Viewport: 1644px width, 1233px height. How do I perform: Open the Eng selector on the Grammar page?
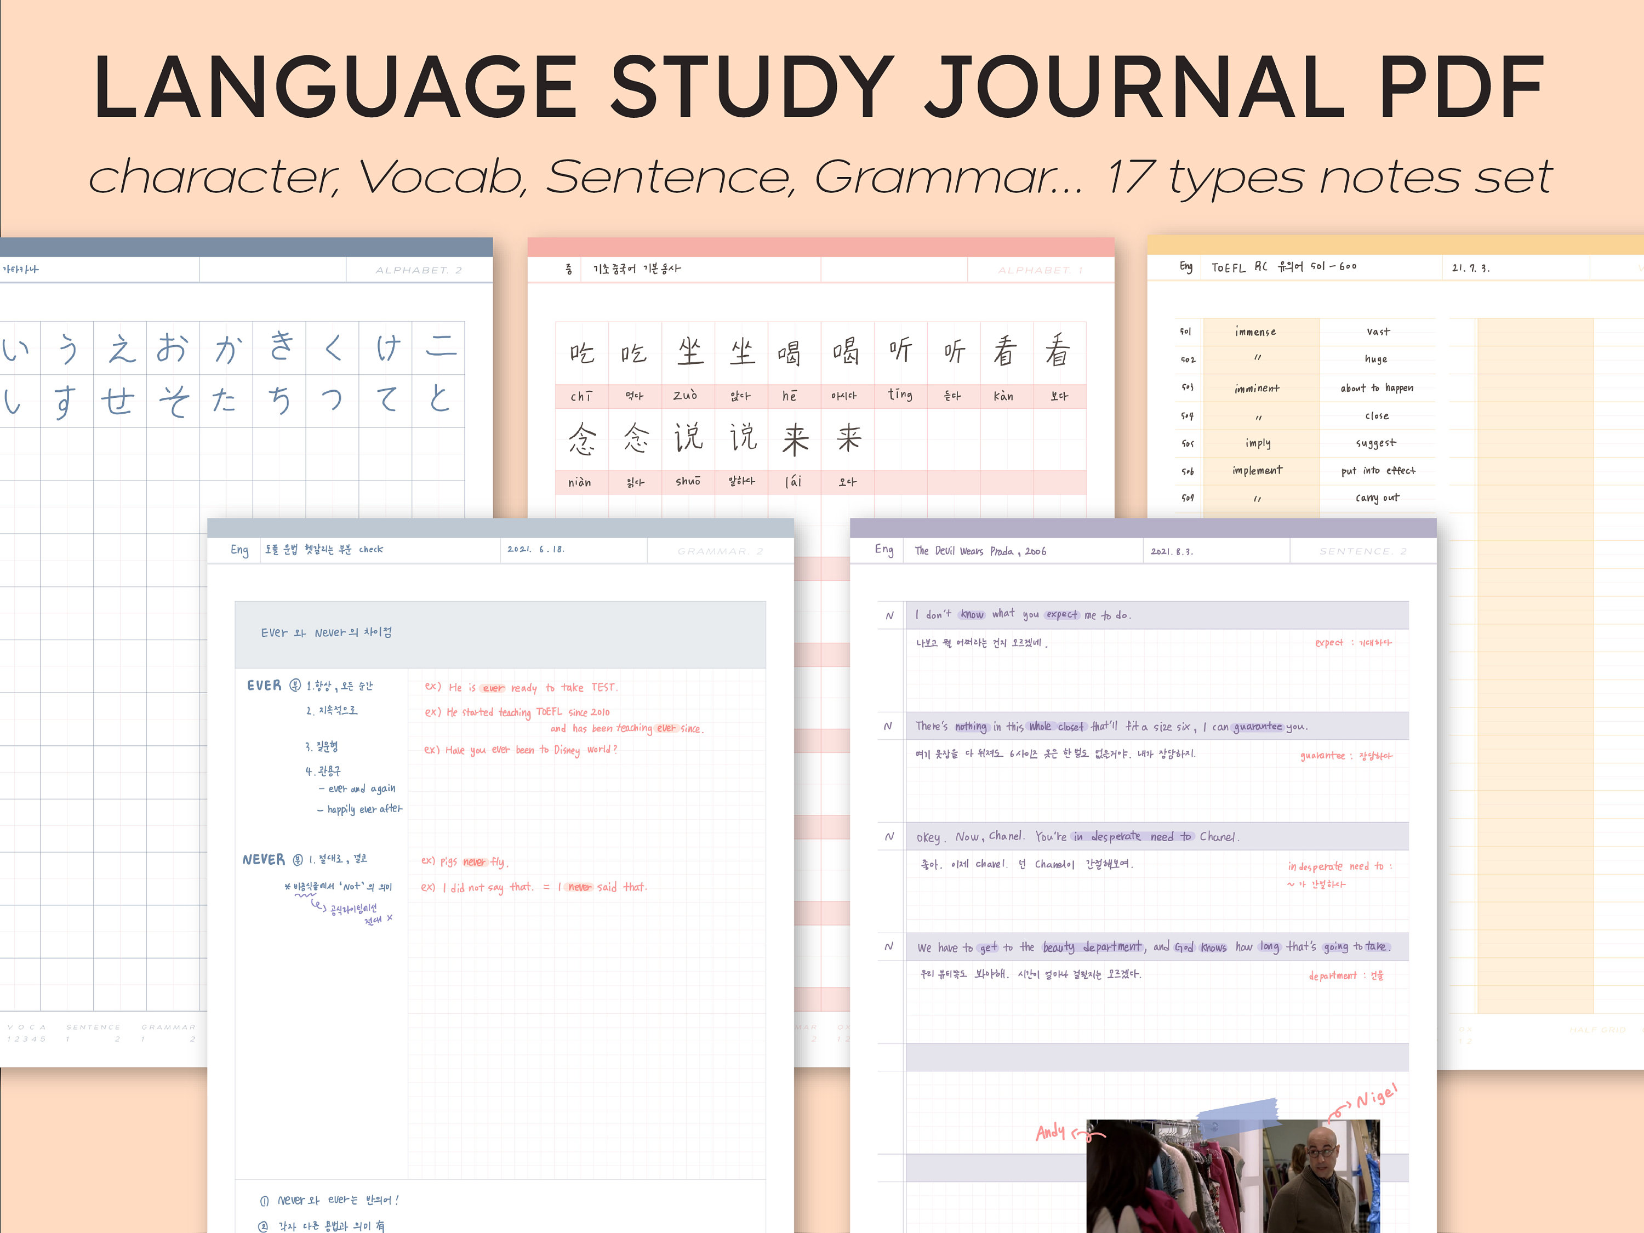(239, 550)
